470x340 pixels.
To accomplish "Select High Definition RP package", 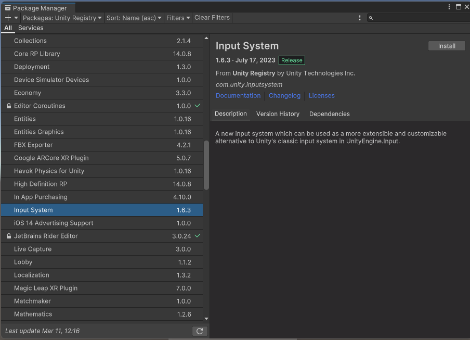I will (102, 184).
